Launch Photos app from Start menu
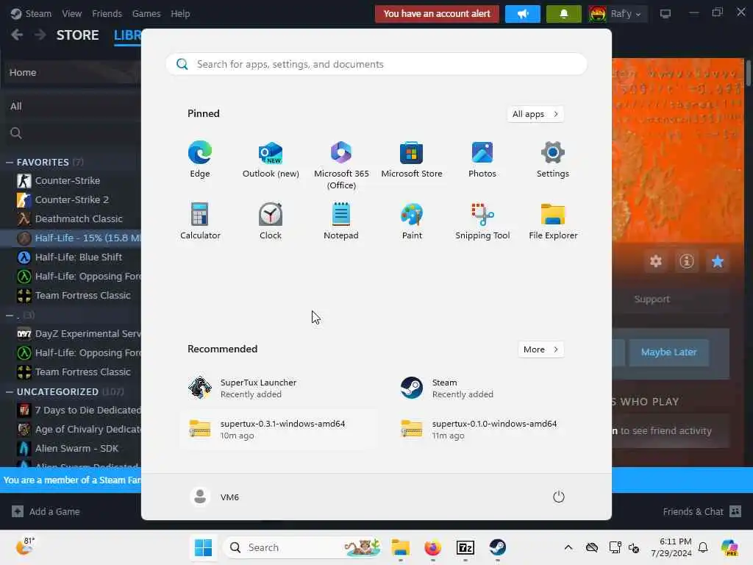 click(482, 160)
